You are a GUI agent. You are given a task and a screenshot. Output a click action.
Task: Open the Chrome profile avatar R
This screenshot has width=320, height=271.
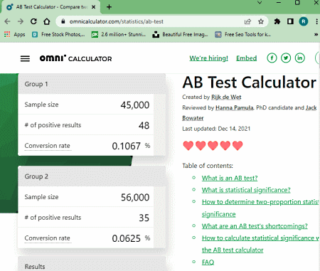[304, 21]
